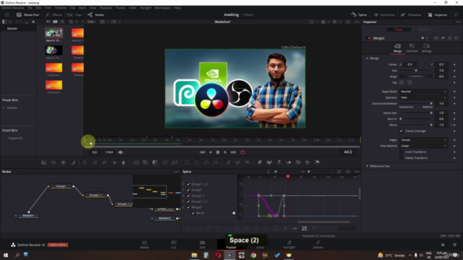Image resolution: width=463 pixels, height=260 pixels.
Task: Add a Text+ tool from toolbar
Action: 63,162
